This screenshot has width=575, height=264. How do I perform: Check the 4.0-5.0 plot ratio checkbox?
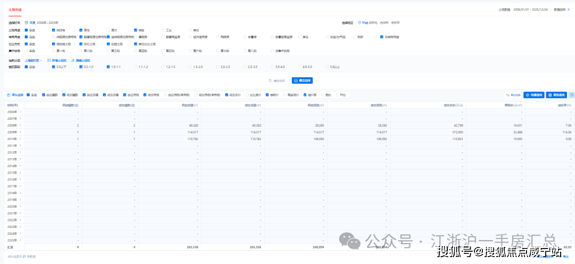[x=300, y=67]
